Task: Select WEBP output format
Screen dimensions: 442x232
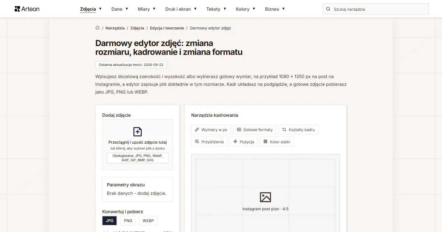Action: point(148,221)
